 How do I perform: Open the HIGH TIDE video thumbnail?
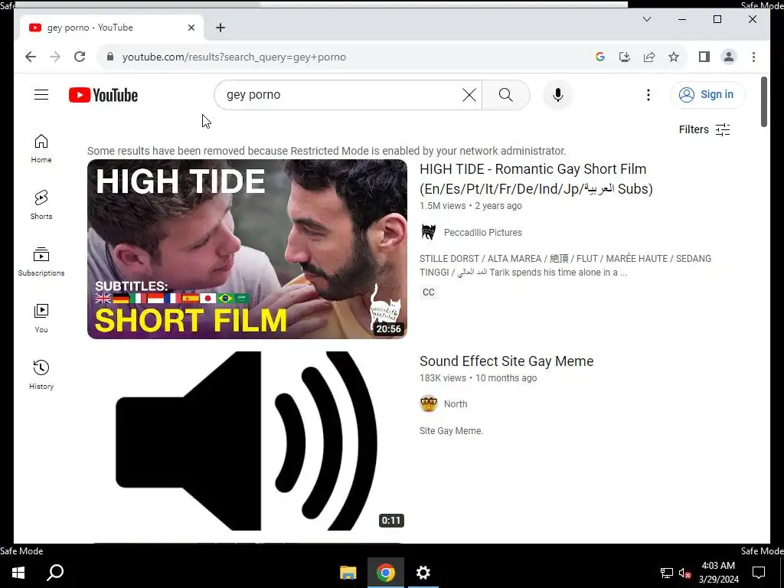[x=247, y=249]
